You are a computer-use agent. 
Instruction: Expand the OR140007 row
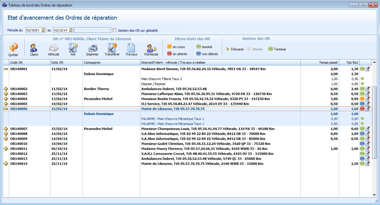(6, 129)
